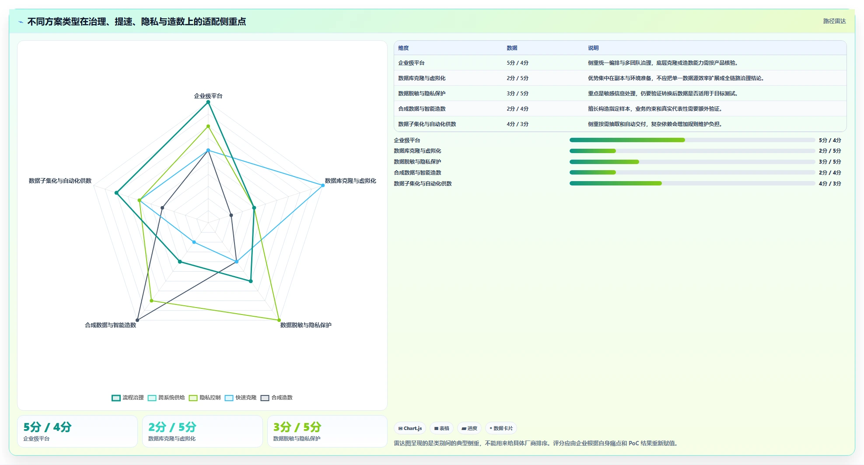Click the green data point at 数据脱敏与隐私保护 vertex
Viewport: 864px width, 465px height.
tap(279, 320)
